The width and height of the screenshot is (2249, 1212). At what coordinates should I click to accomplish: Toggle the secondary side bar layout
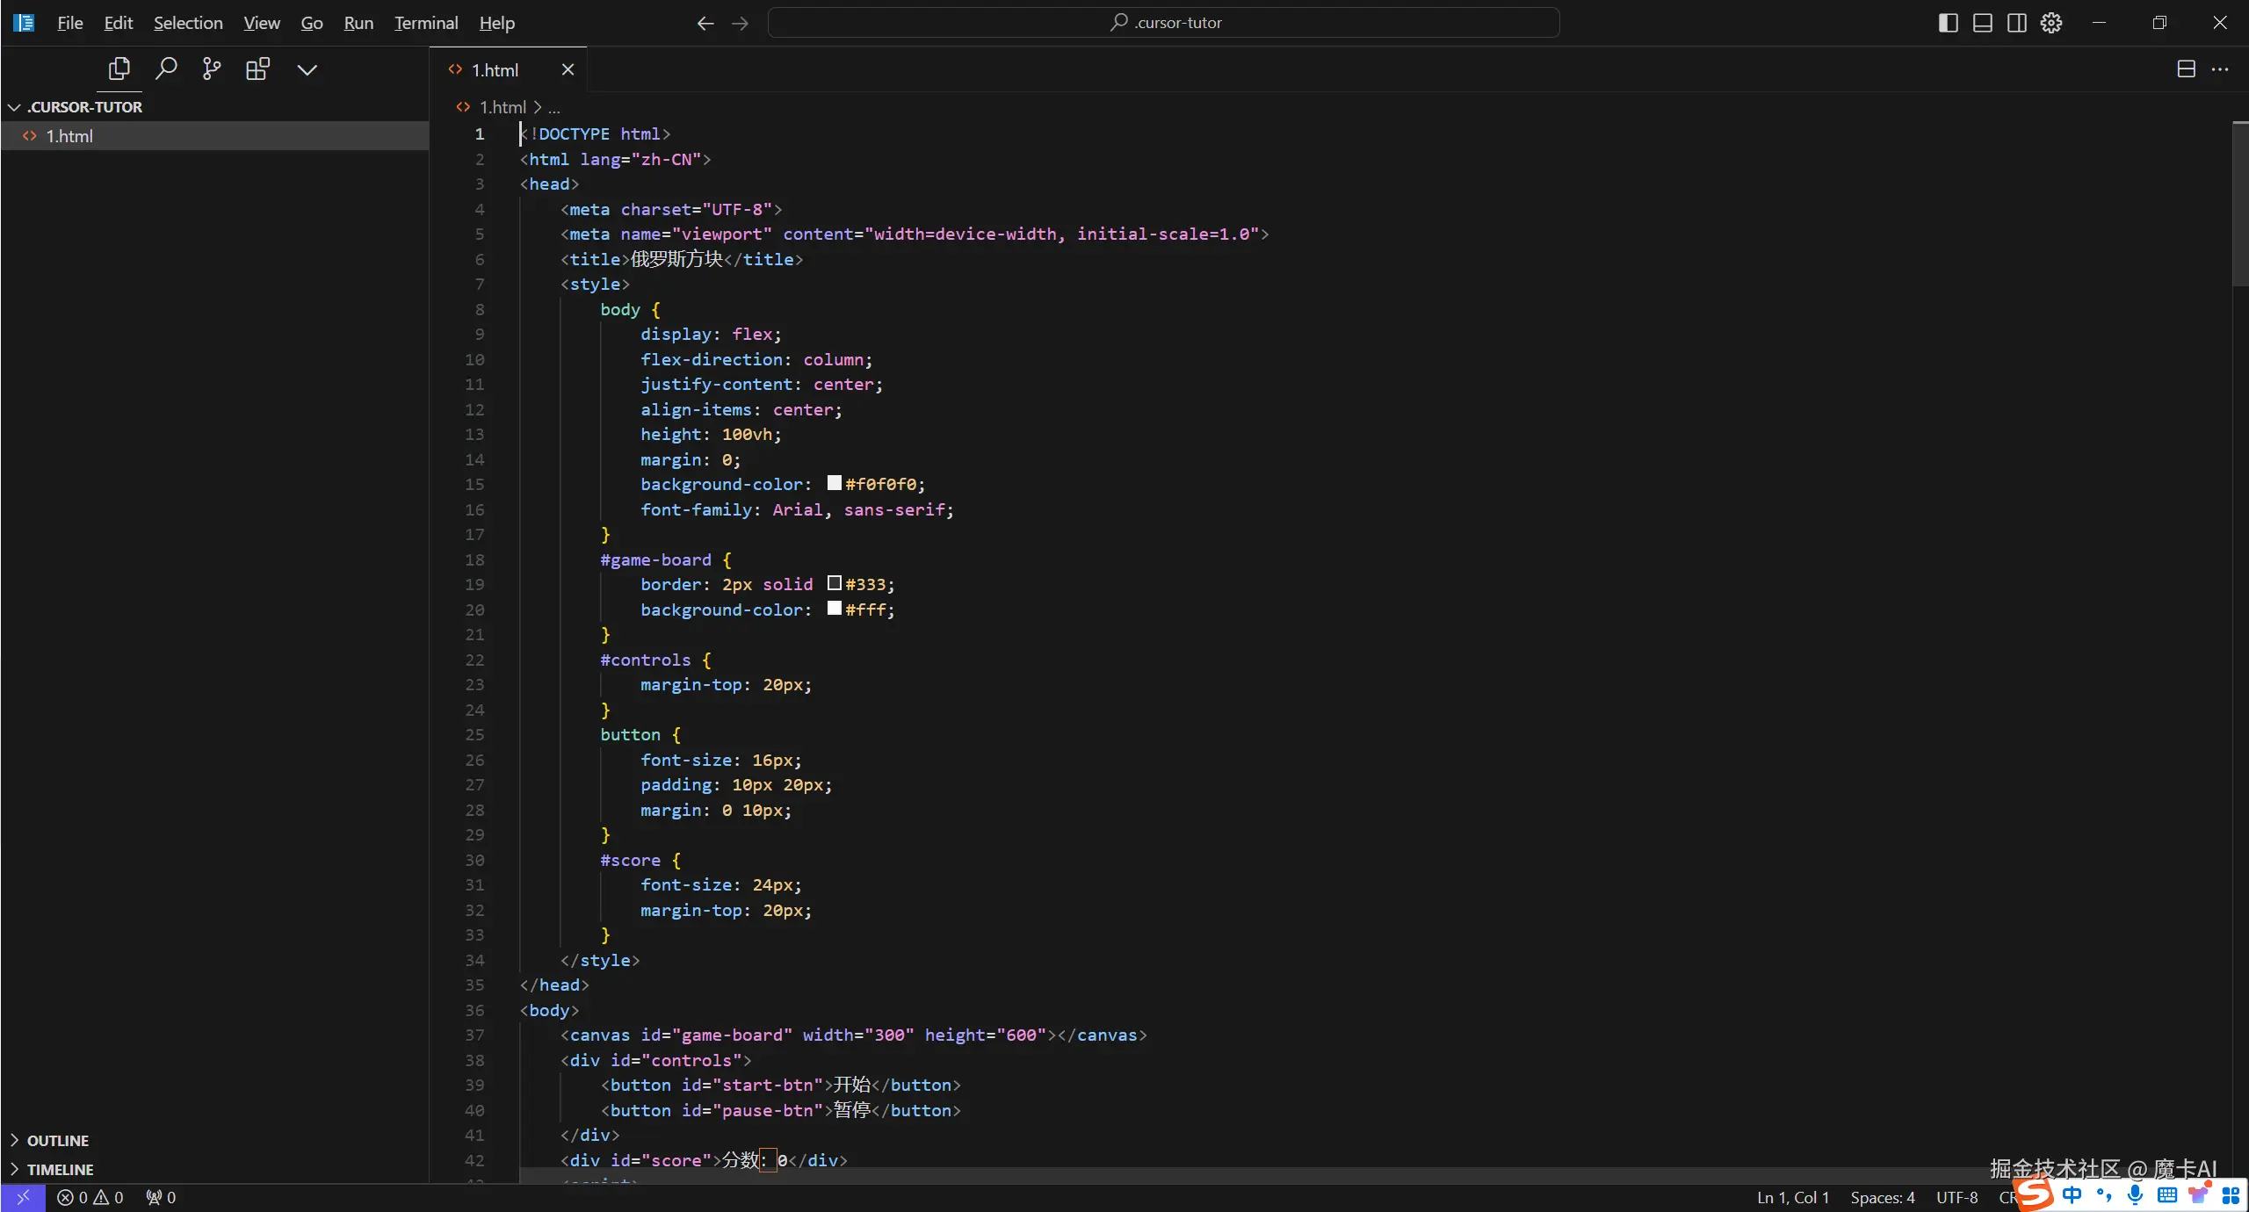2016,23
